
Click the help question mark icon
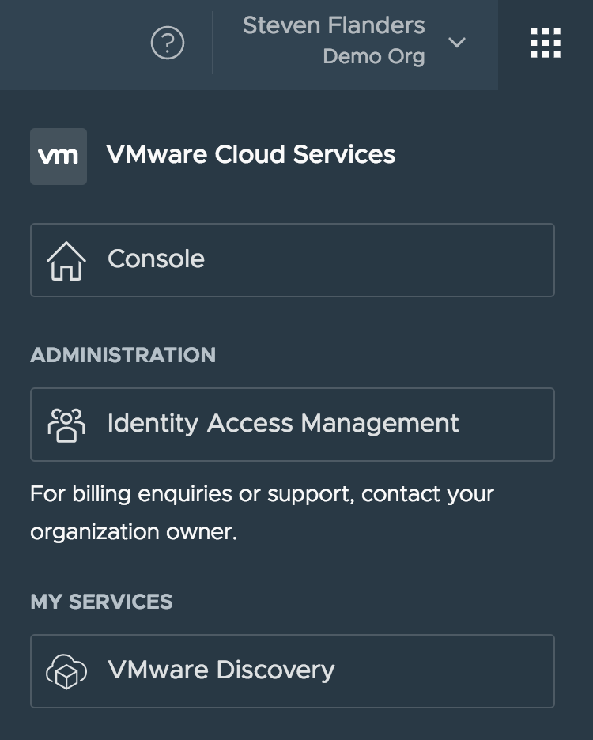[167, 43]
